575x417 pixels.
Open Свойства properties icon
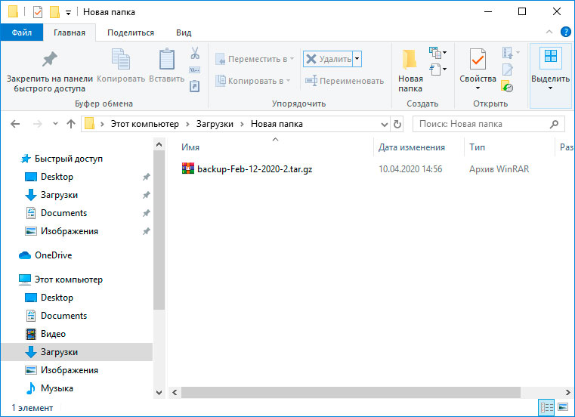[x=478, y=60]
